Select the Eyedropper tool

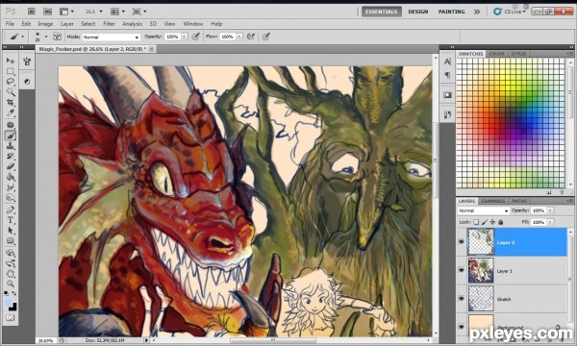pos(11,112)
